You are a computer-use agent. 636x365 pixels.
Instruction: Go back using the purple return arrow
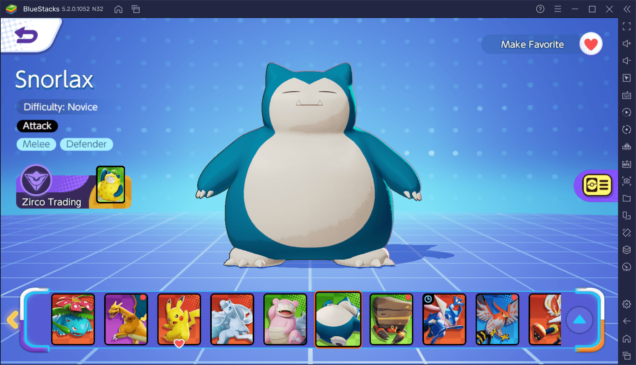tap(26, 35)
